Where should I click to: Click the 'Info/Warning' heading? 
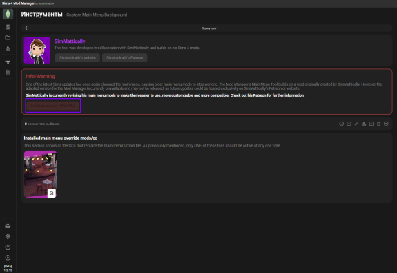[x=40, y=76]
